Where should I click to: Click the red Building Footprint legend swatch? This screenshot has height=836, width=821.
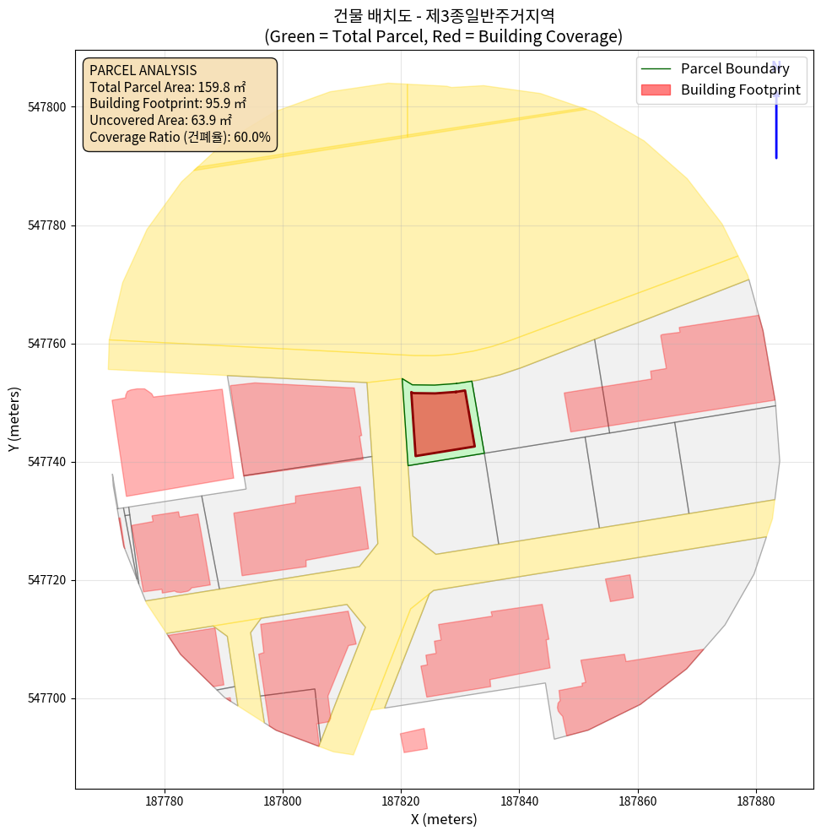[x=656, y=90]
